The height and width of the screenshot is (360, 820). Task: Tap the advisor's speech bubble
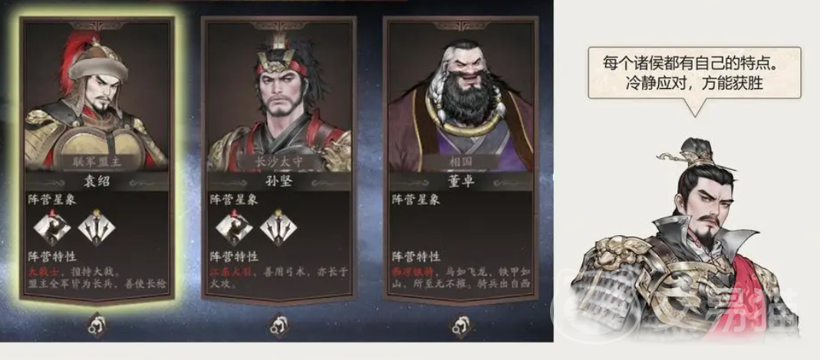point(694,74)
